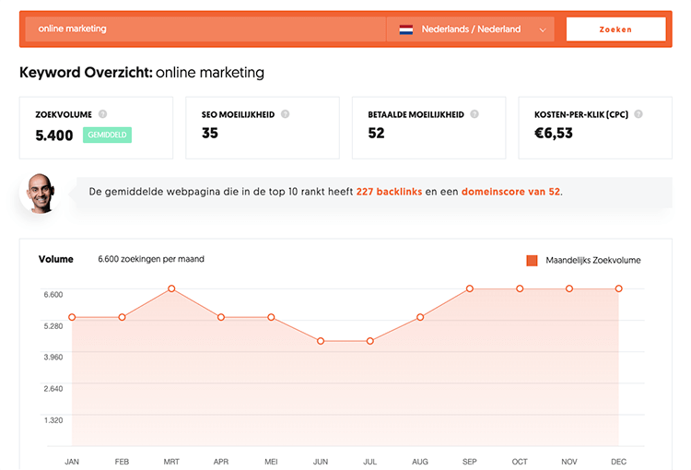Select the JUN data point on chart

coord(321,341)
